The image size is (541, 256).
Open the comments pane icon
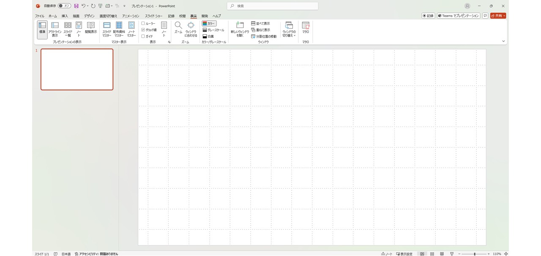[x=485, y=16]
